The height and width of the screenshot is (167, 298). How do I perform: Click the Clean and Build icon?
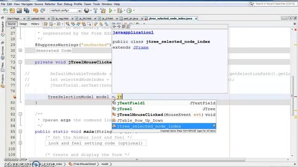103,11
